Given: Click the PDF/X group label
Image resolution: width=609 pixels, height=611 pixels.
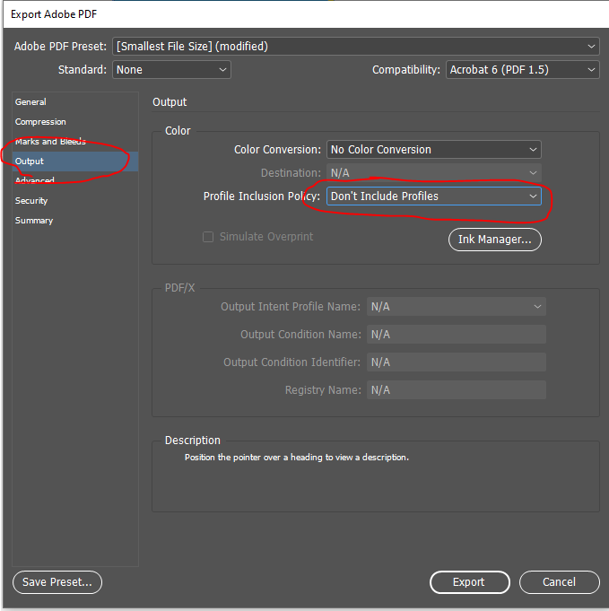Looking at the screenshot, I should [x=179, y=288].
